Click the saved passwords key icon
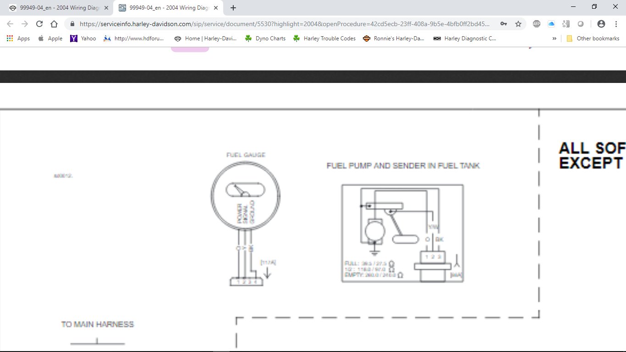 pos(504,24)
